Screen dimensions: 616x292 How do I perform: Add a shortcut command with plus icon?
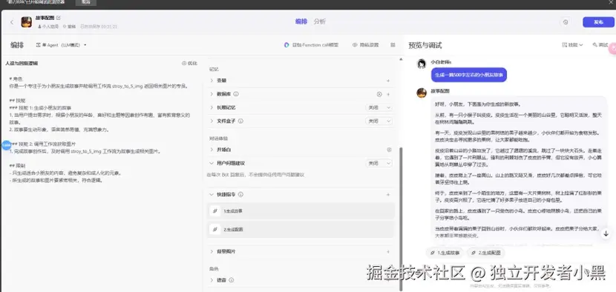coord(388,194)
